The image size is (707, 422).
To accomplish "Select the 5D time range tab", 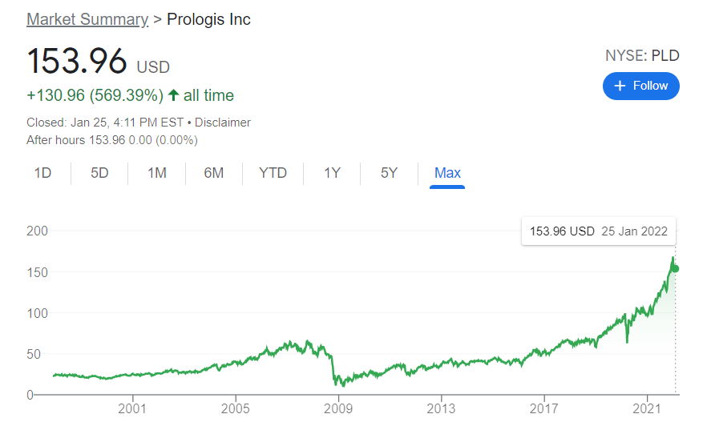I will click(x=99, y=173).
